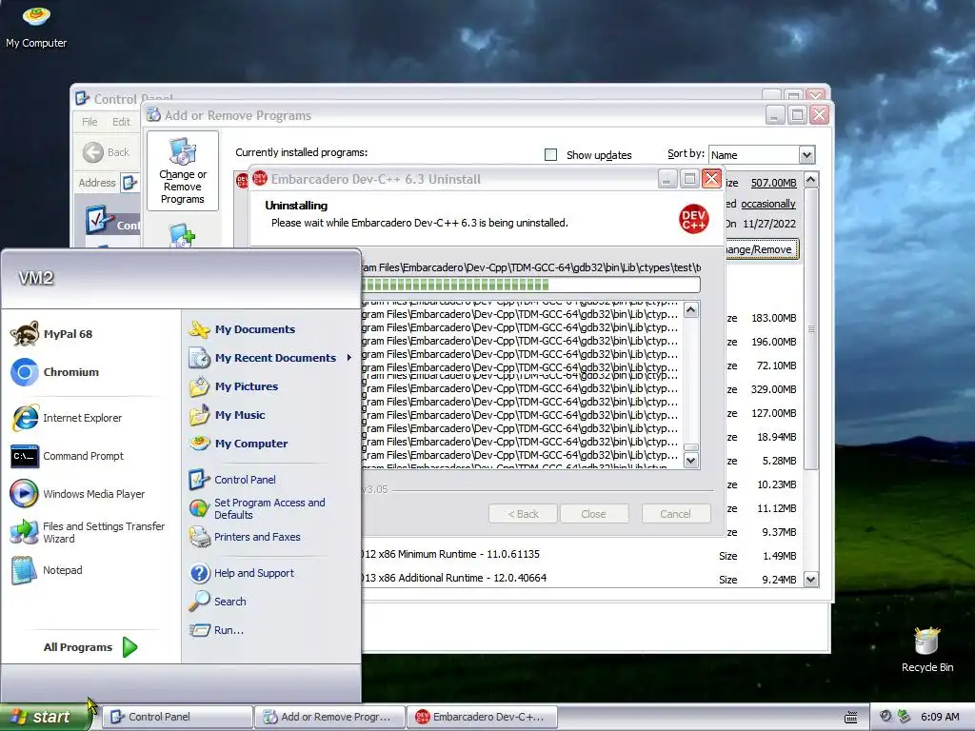This screenshot has width=975, height=731.
Task: Open the Run... dialog
Action: pos(216,630)
